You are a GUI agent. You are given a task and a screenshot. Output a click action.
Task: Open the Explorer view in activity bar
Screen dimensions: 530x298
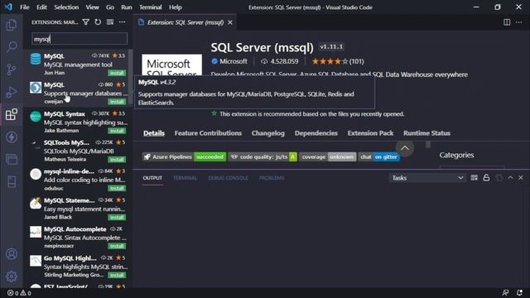click(12, 25)
